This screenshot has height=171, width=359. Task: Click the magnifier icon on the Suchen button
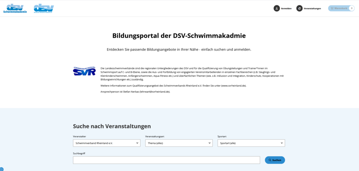[270, 160]
